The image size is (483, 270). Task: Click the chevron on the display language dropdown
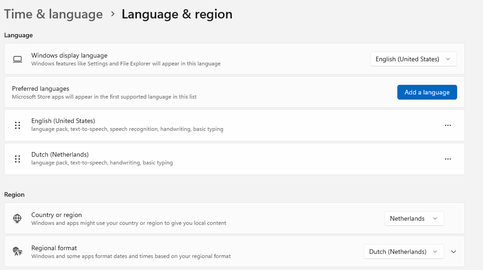[448, 59]
